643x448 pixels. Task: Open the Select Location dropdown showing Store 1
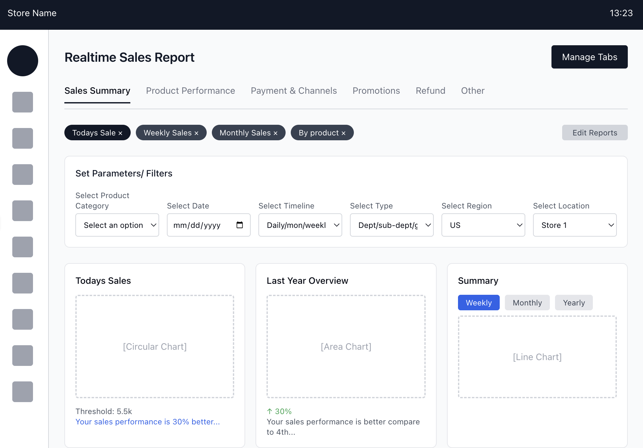575,225
